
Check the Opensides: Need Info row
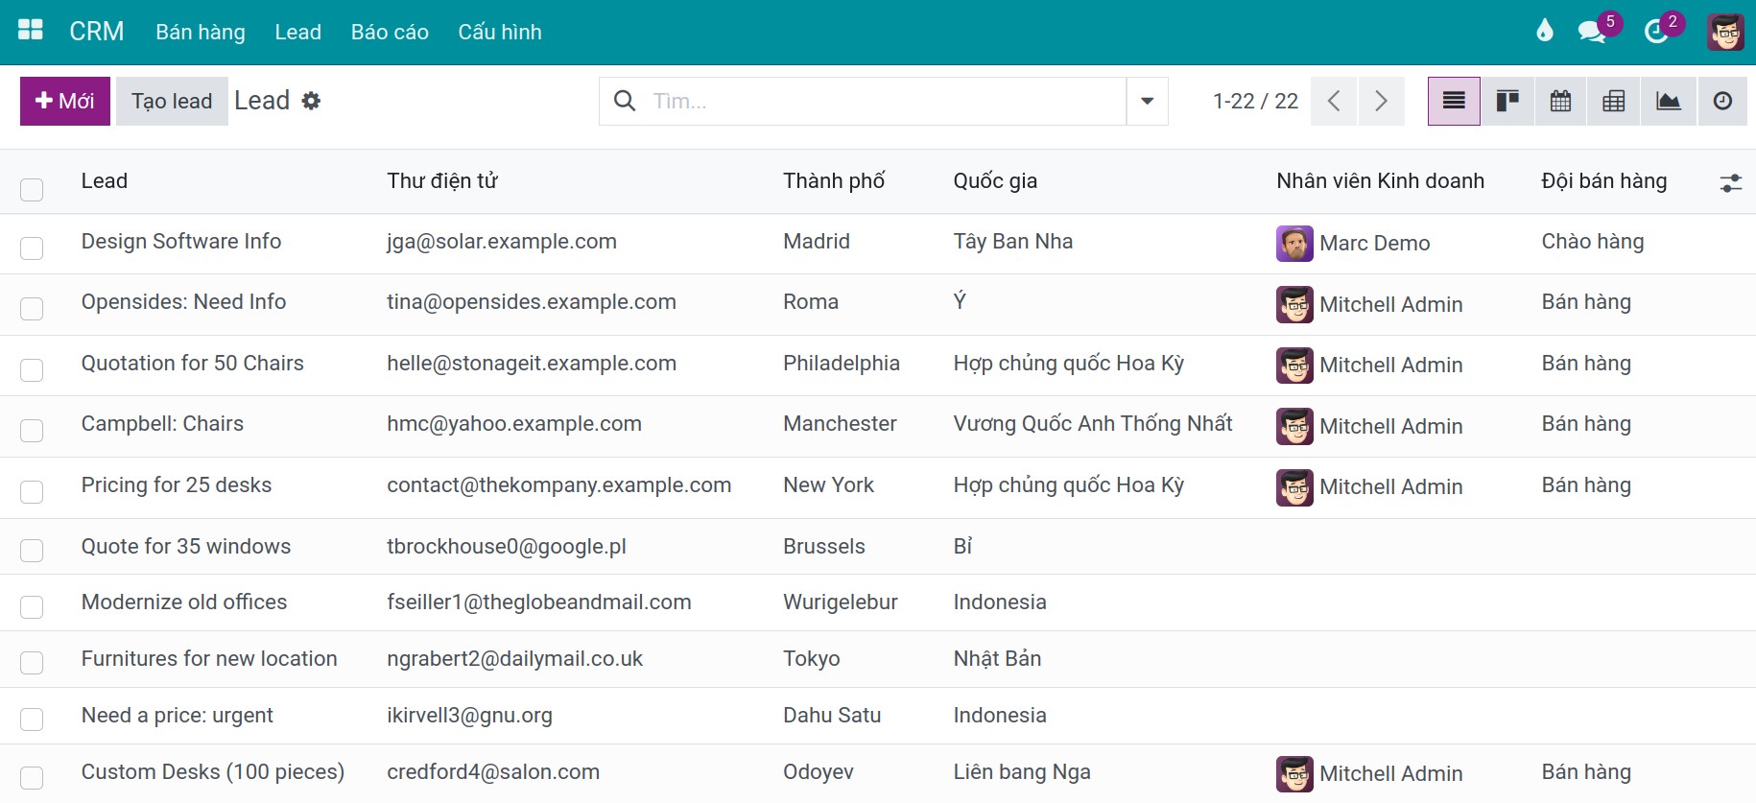click(32, 309)
